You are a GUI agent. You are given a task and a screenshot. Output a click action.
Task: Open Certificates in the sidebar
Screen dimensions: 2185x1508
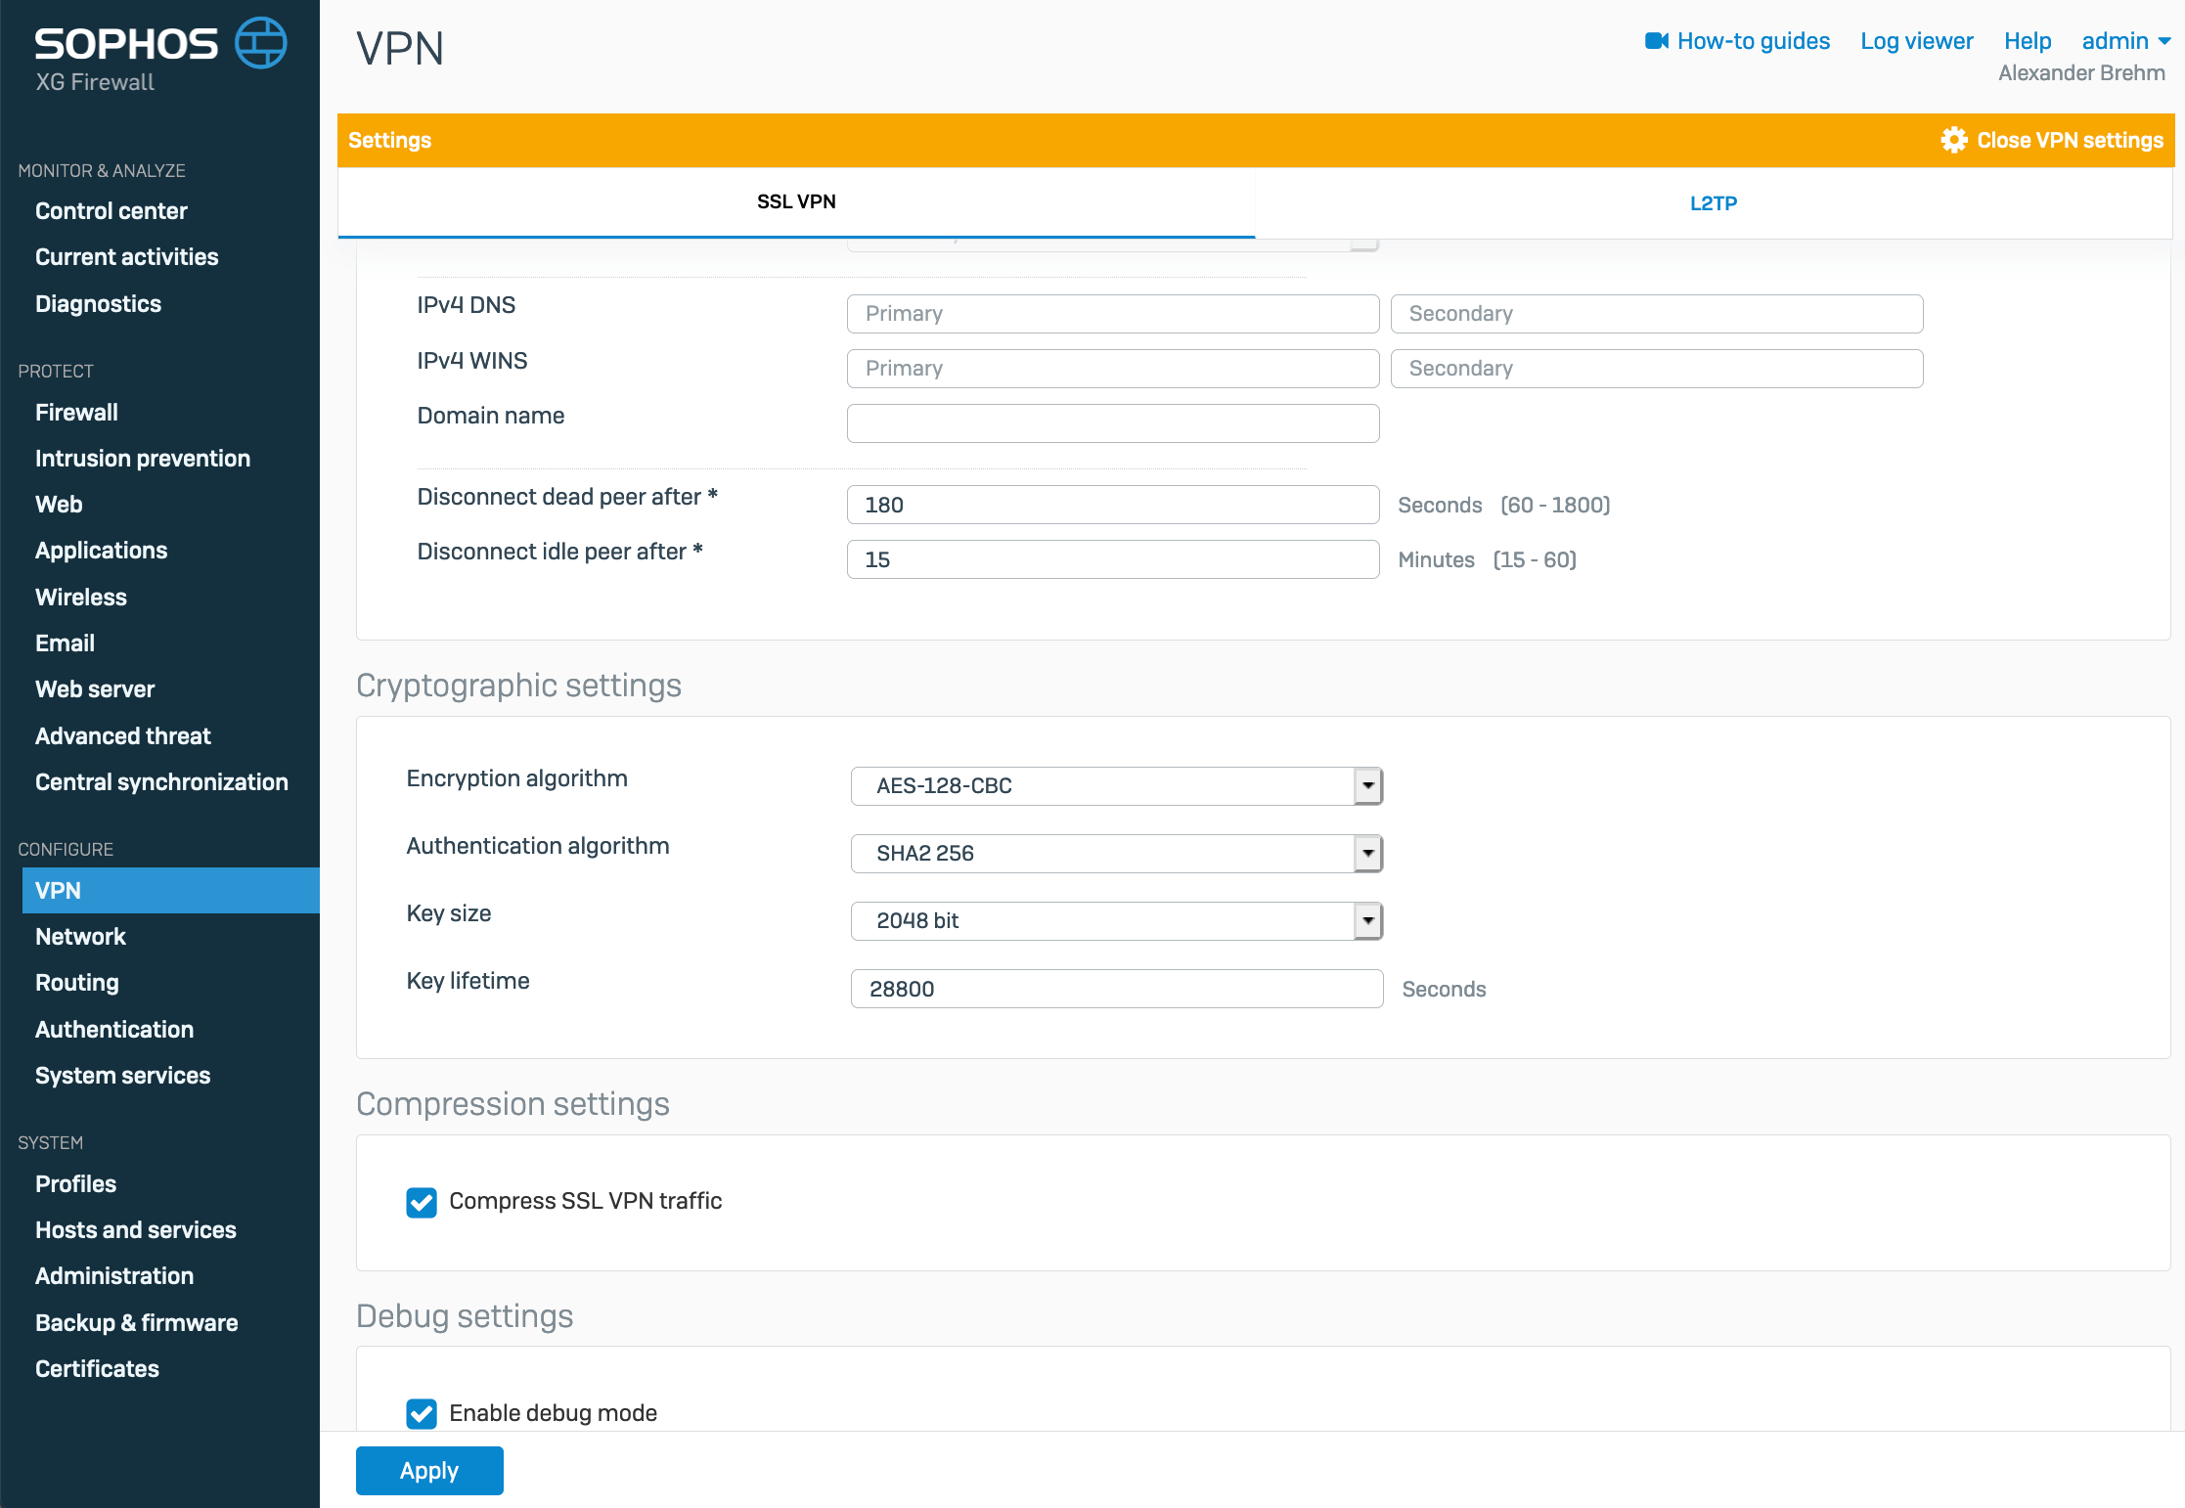97,1369
